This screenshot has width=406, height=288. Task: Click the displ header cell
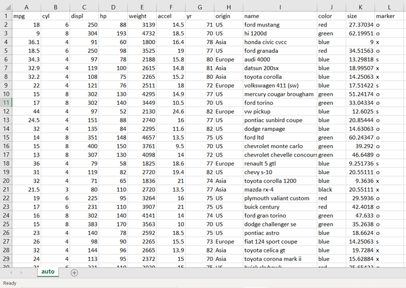[84, 16]
